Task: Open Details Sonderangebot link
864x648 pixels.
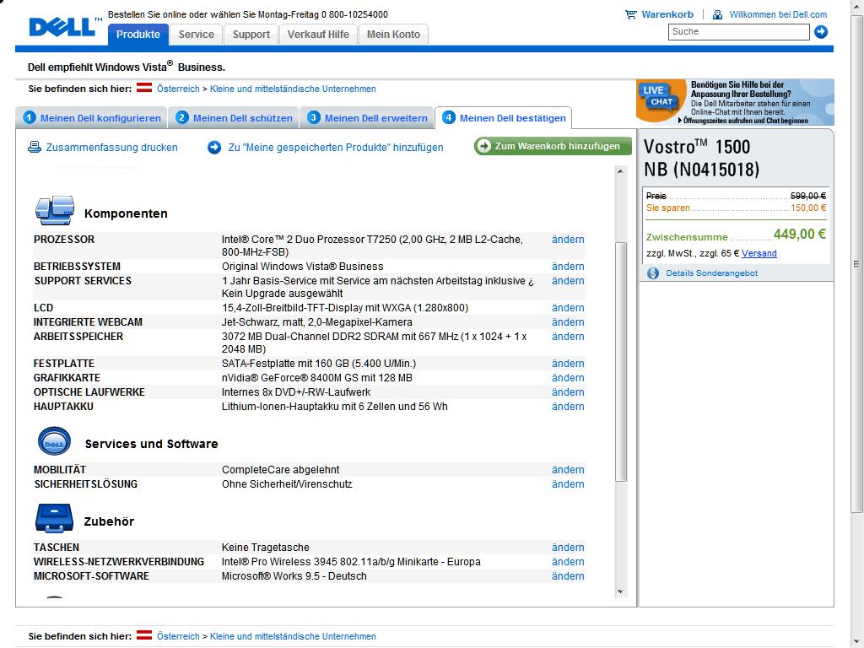Action: [x=711, y=273]
